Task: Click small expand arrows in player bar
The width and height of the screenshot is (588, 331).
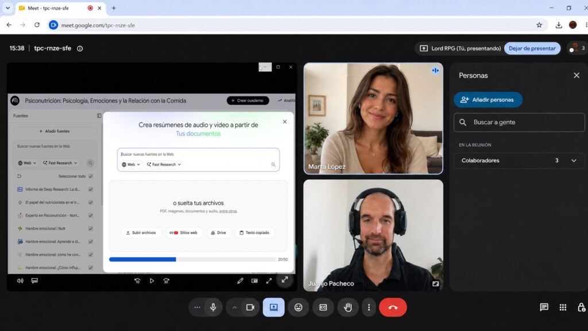Action: [x=269, y=280]
